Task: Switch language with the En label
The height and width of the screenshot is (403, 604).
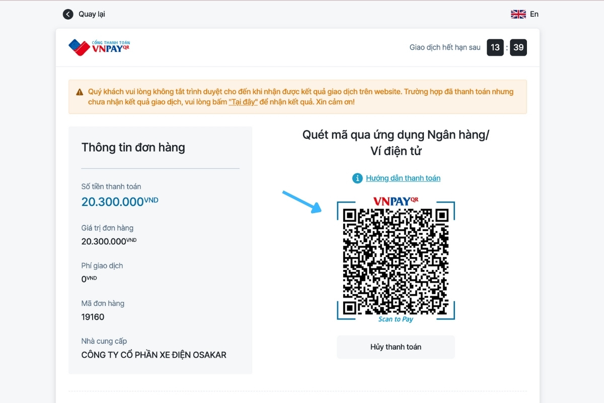Action: click(x=534, y=14)
